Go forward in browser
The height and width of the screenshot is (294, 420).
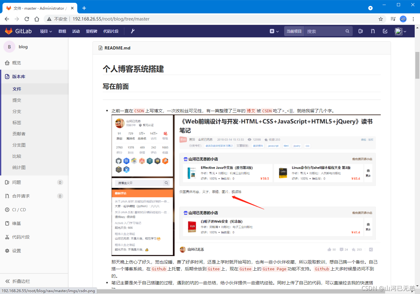coord(17,19)
